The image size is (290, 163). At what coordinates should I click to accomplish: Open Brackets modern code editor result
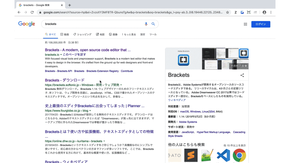pyautogui.click(x=88, y=50)
